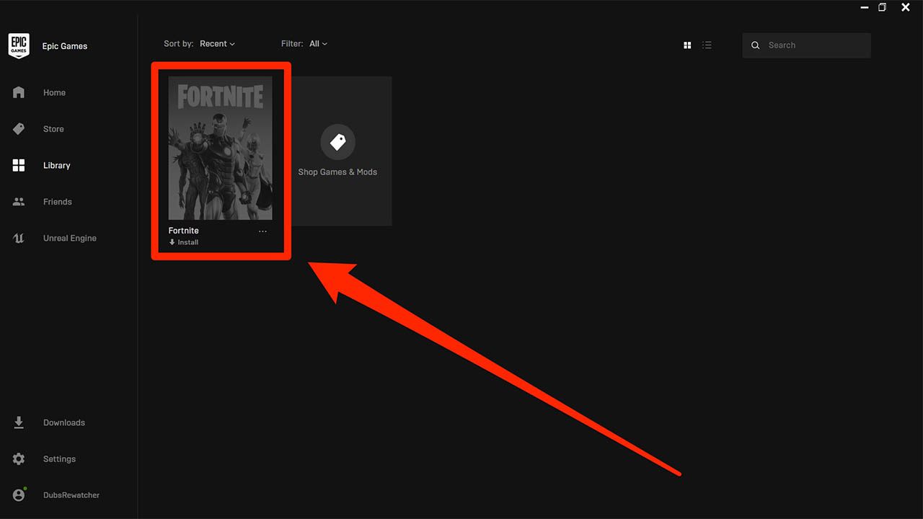Switch to grid view layout
The image size is (923, 519).
[687, 45]
